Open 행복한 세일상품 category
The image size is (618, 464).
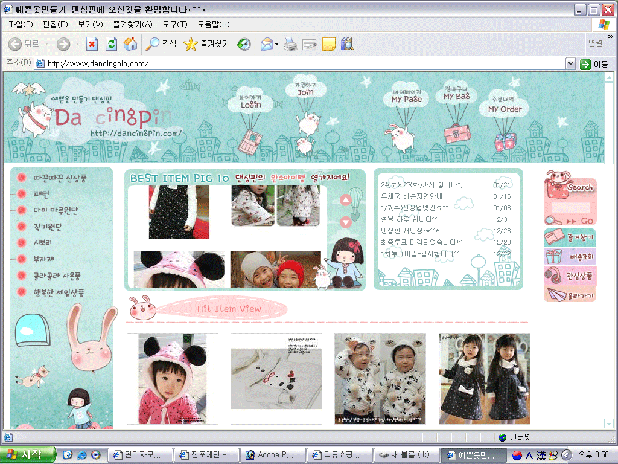click(59, 292)
